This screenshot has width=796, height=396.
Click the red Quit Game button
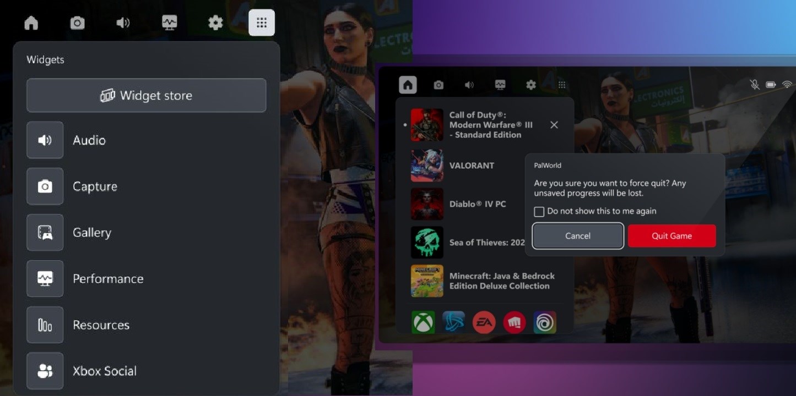click(x=672, y=236)
